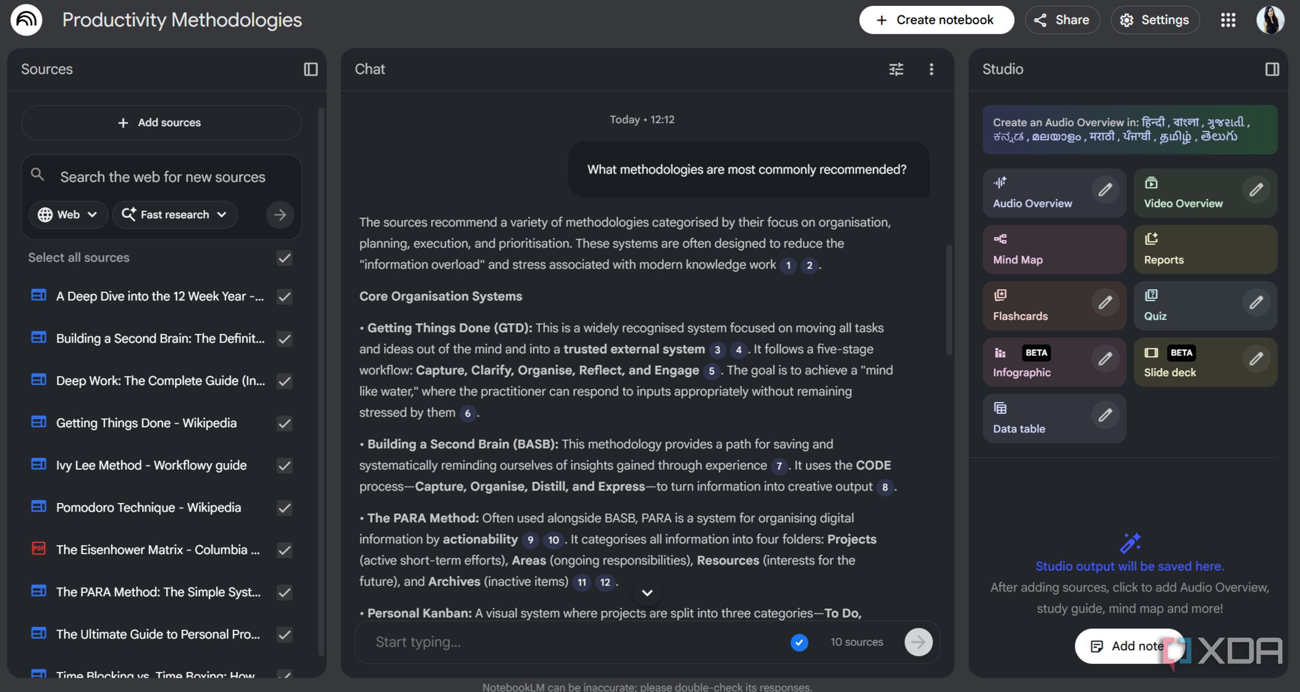Open the Web source type dropdown

(68, 215)
